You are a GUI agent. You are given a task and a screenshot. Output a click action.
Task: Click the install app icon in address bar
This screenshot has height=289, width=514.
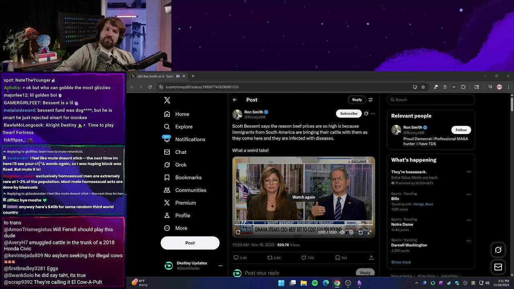tap(415, 87)
